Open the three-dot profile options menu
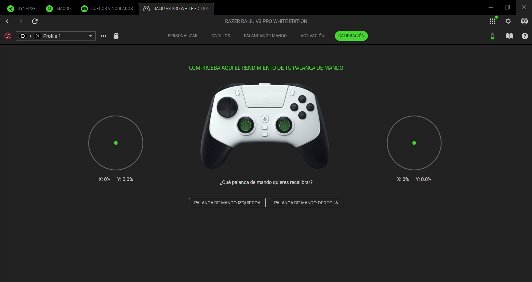Viewport: 532px width, 282px height. (x=103, y=36)
